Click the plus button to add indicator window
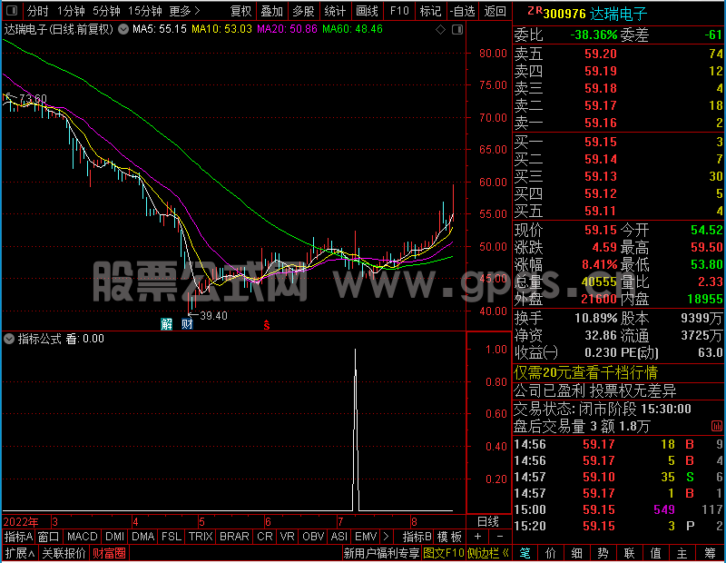The image size is (726, 563). (477, 537)
